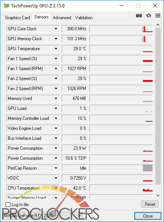Go to the Validation tab
Image resolution: width=164 pixels, height=222 pixels.
[84, 18]
